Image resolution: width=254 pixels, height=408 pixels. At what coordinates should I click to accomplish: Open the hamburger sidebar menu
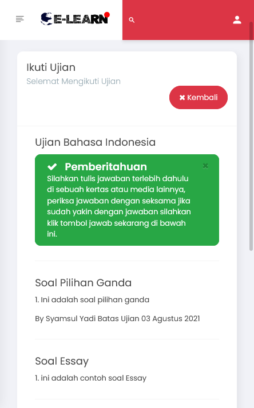tap(20, 19)
